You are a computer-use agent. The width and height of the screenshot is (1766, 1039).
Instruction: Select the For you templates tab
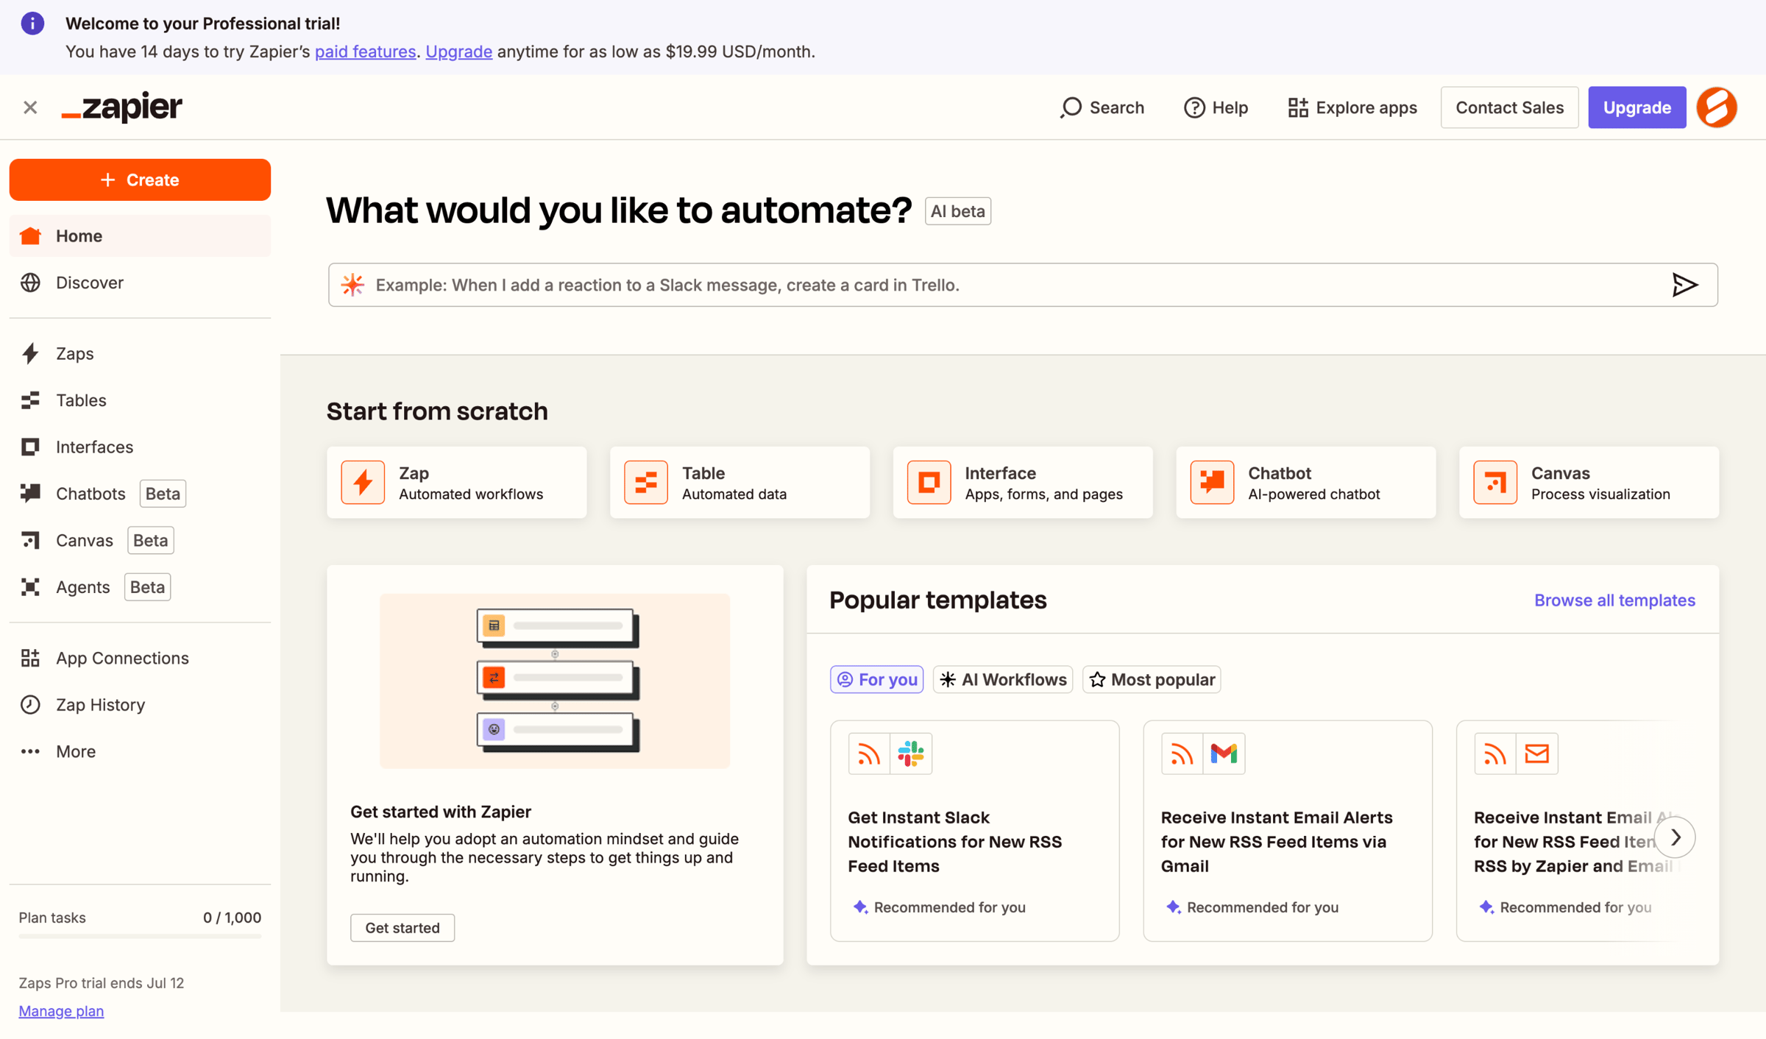tap(876, 679)
